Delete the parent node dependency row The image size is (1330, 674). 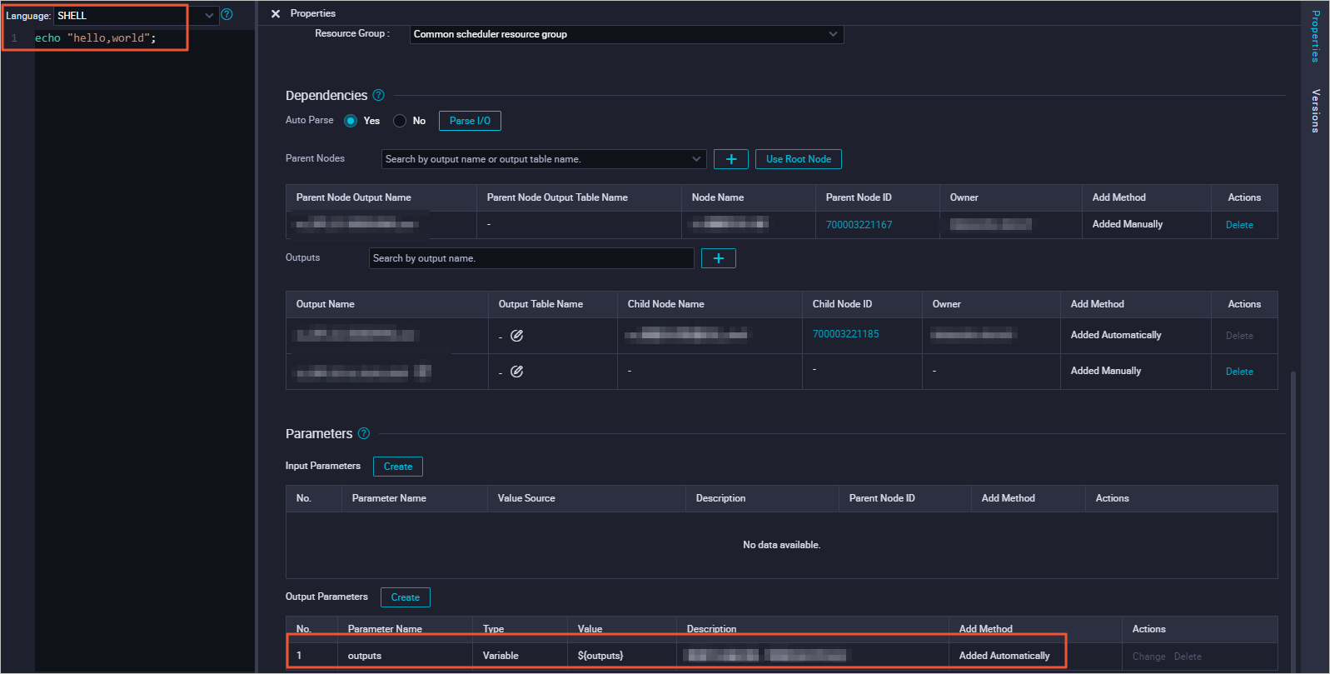[1239, 225]
